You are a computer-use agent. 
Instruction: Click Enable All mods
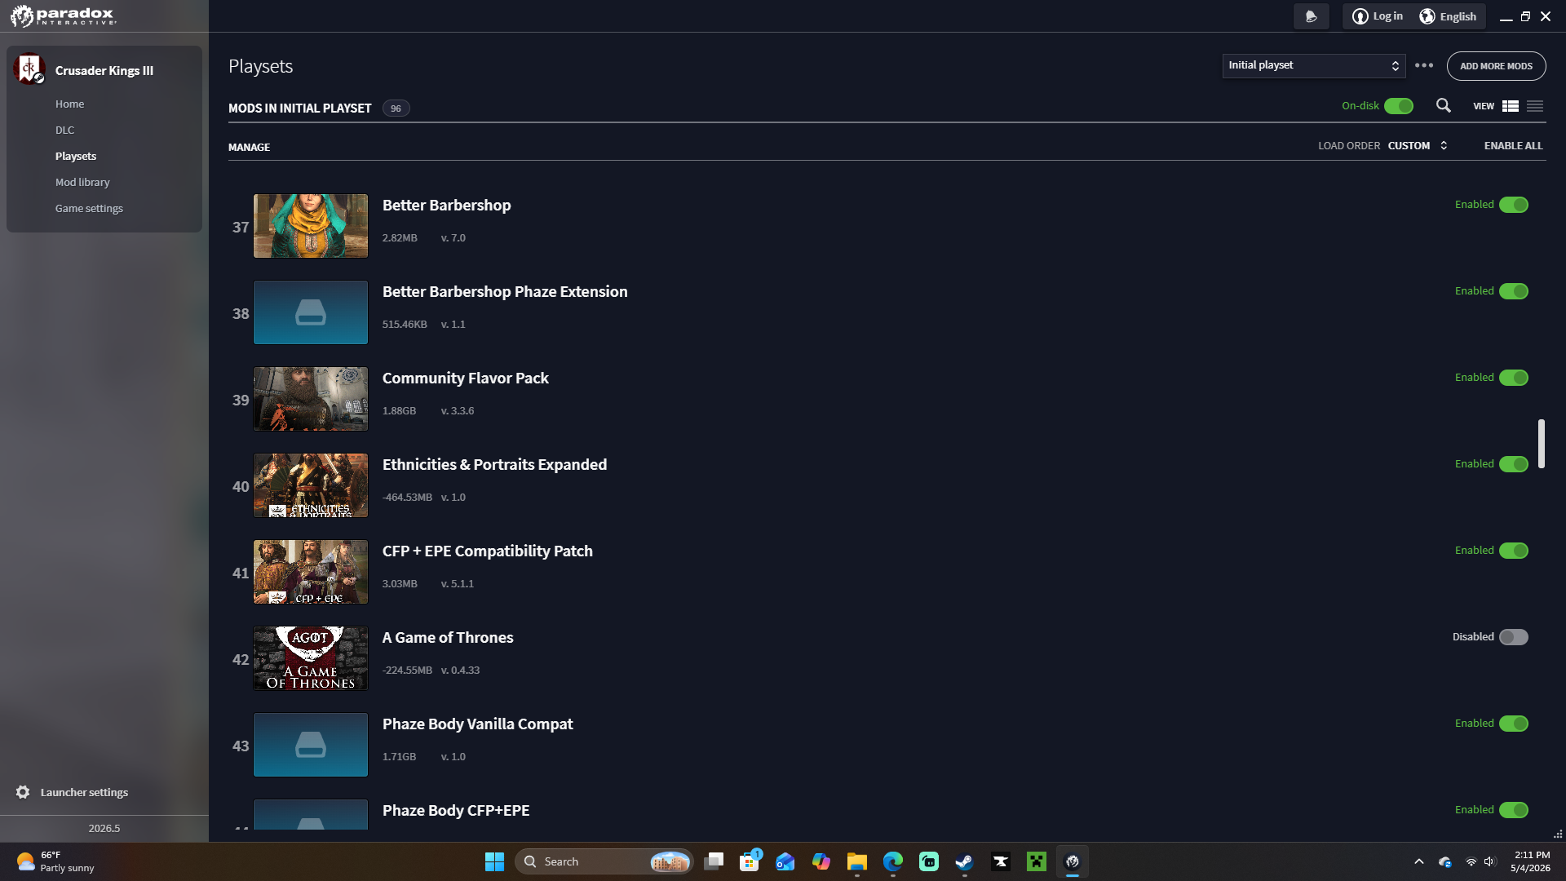(1513, 146)
